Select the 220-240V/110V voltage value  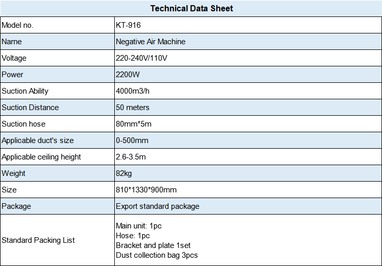tap(142, 58)
